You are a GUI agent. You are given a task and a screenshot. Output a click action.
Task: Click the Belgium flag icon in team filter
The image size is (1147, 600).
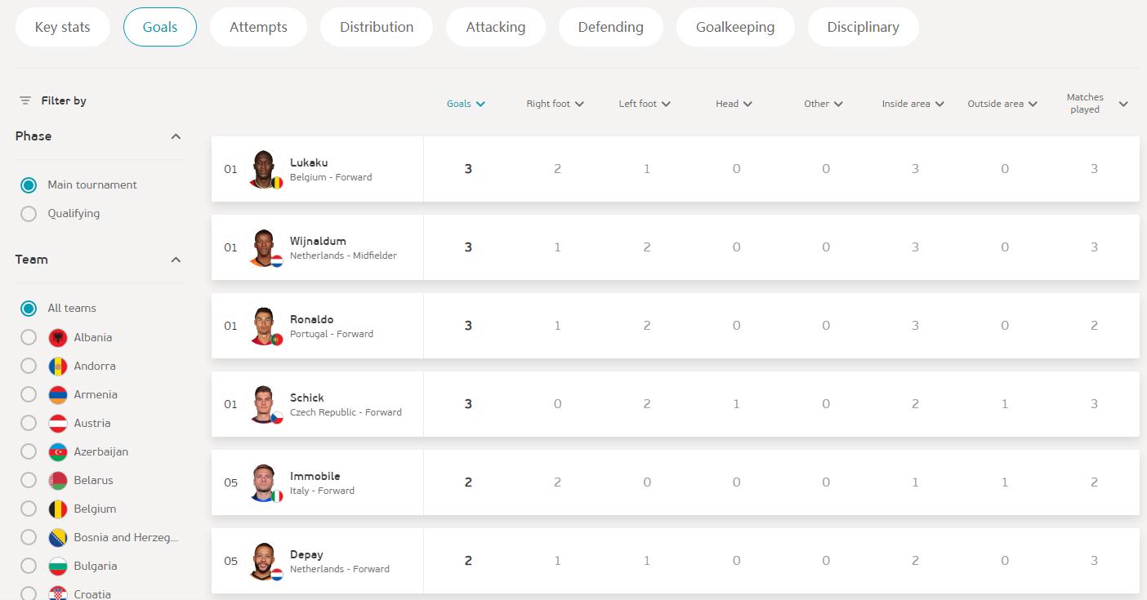tap(58, 509)
